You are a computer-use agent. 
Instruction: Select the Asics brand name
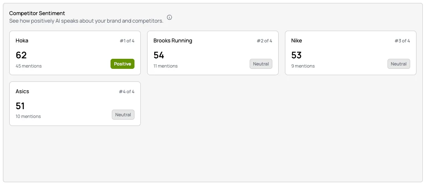22,92
